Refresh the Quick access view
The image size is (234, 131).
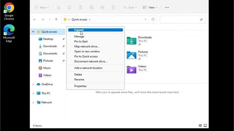(153, 19)
